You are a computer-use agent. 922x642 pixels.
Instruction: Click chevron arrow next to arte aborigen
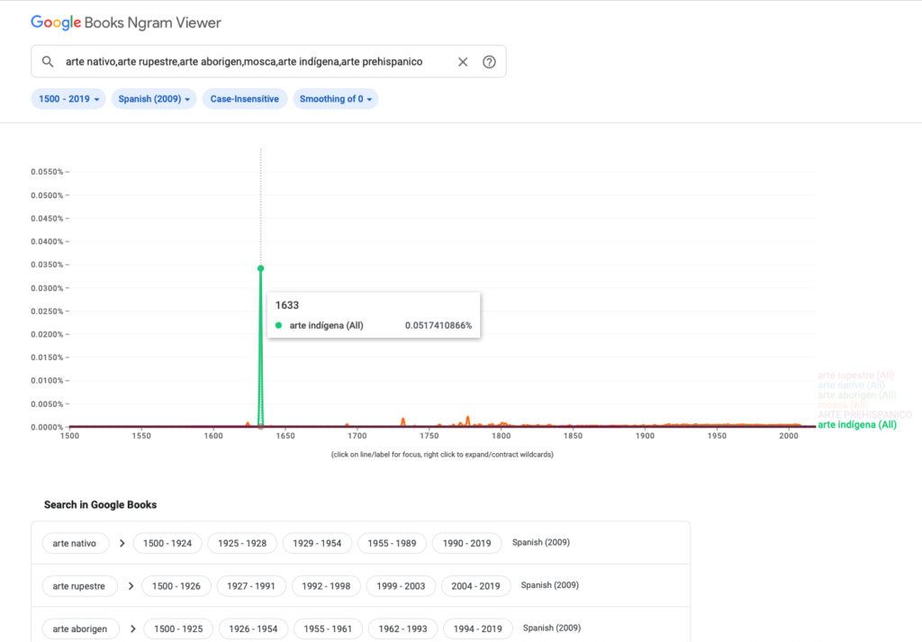click(131, 628)
